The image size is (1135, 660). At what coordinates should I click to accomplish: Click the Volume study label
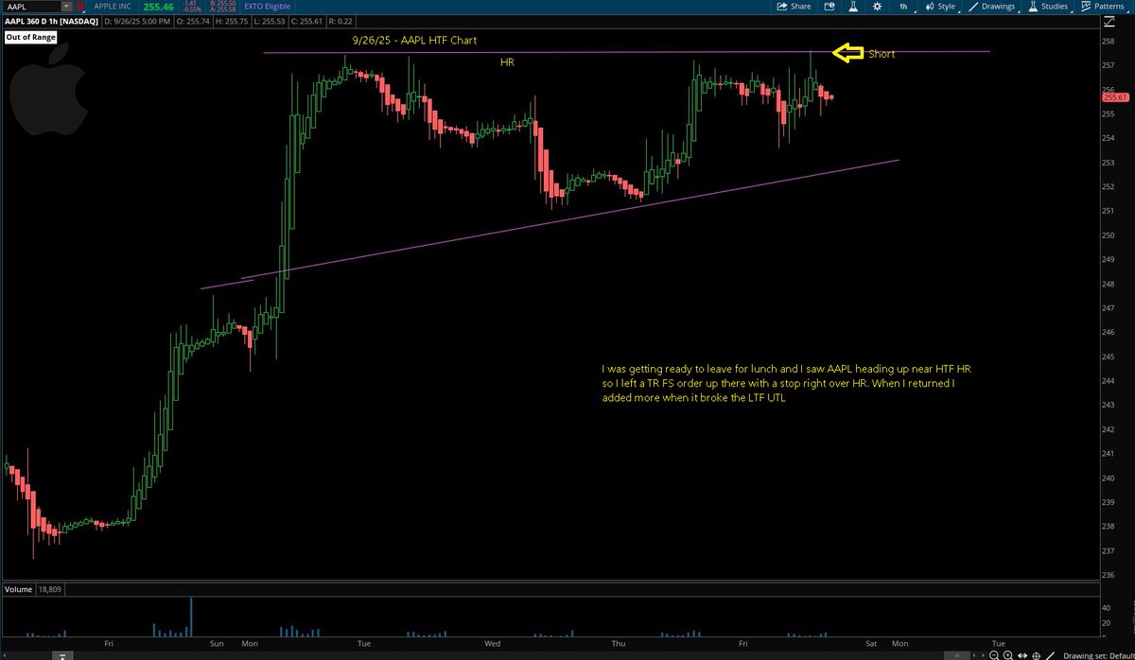point(18,588)
